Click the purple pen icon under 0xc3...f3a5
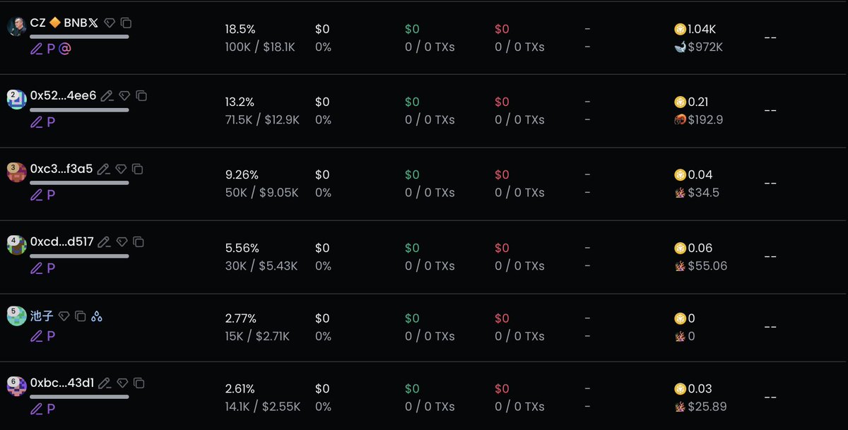848x430 pixels. click(x=37, y=195)
